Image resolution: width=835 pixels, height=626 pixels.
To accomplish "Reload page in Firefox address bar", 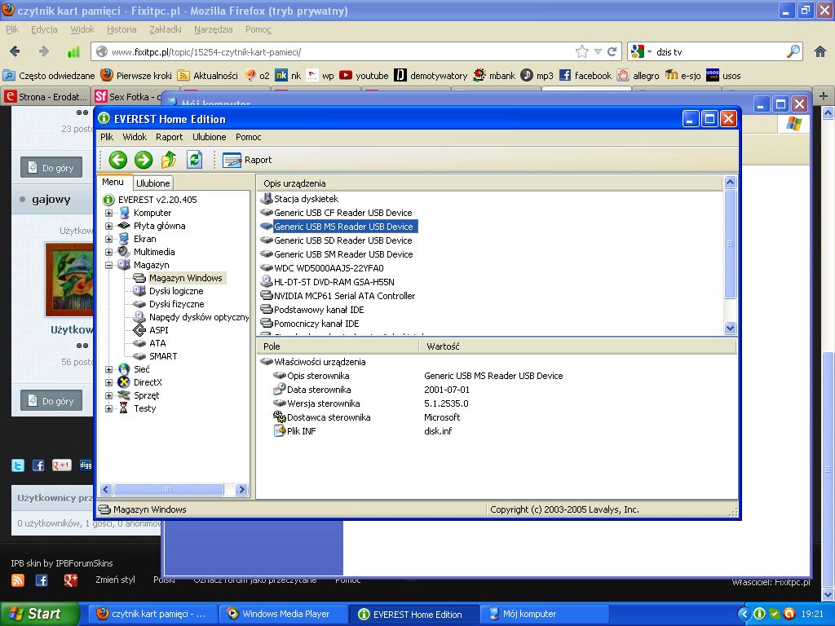I will 612,51.
